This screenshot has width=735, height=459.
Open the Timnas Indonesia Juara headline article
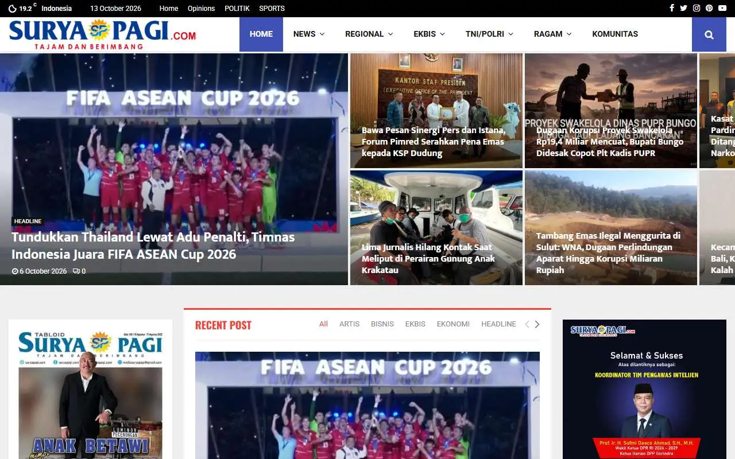(x=153, y=246)
